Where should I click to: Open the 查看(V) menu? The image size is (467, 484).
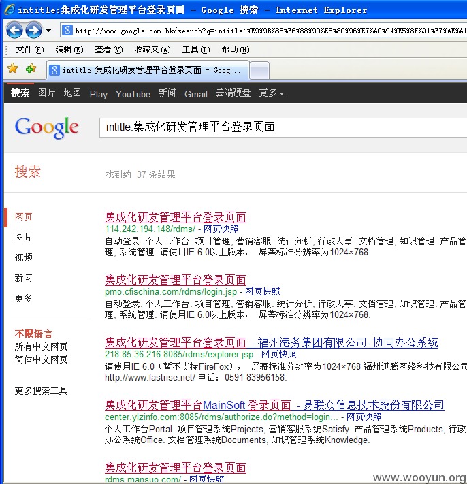coord(109,50)
